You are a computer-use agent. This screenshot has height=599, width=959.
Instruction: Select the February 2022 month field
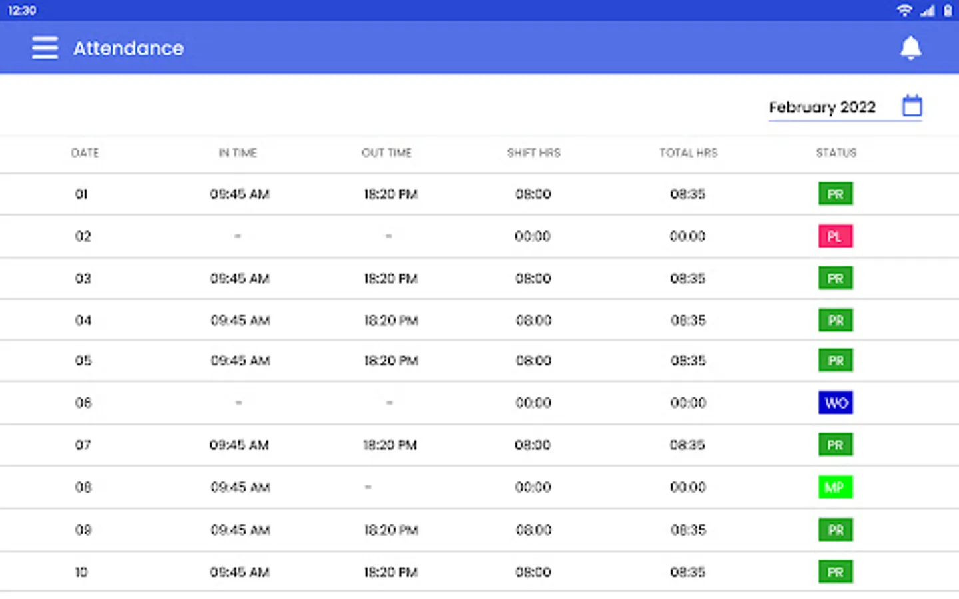[x=822, y=108]
